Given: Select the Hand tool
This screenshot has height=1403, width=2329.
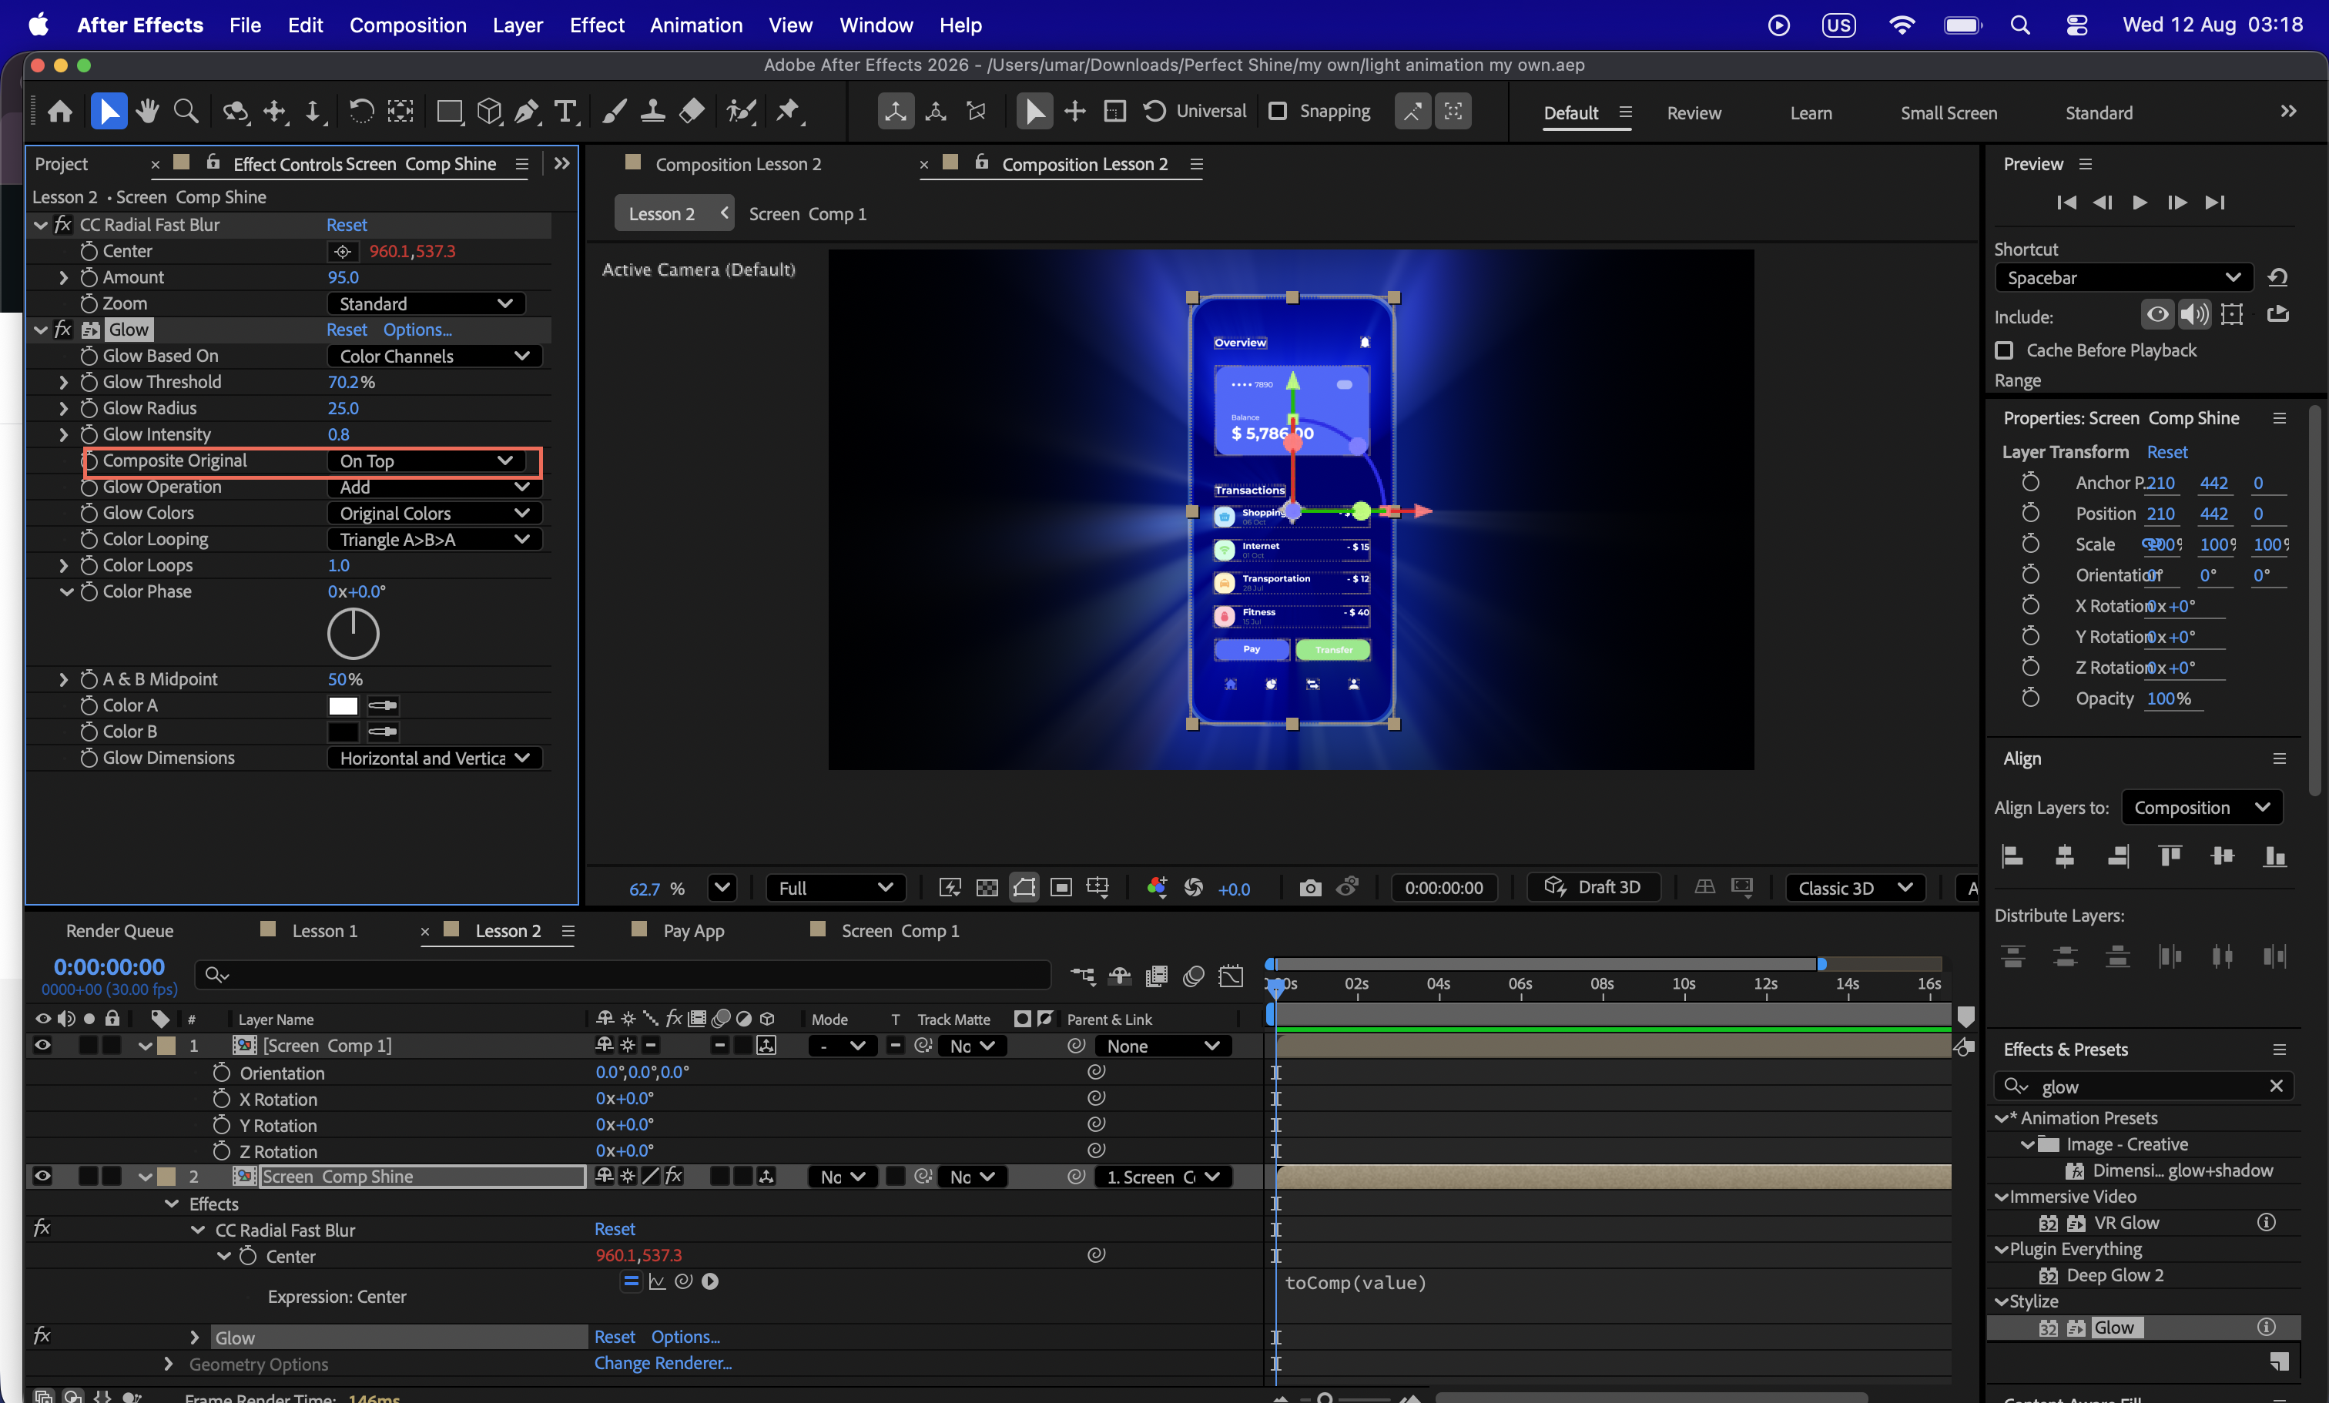Looking at the screenshot, I should pos(147,112).
